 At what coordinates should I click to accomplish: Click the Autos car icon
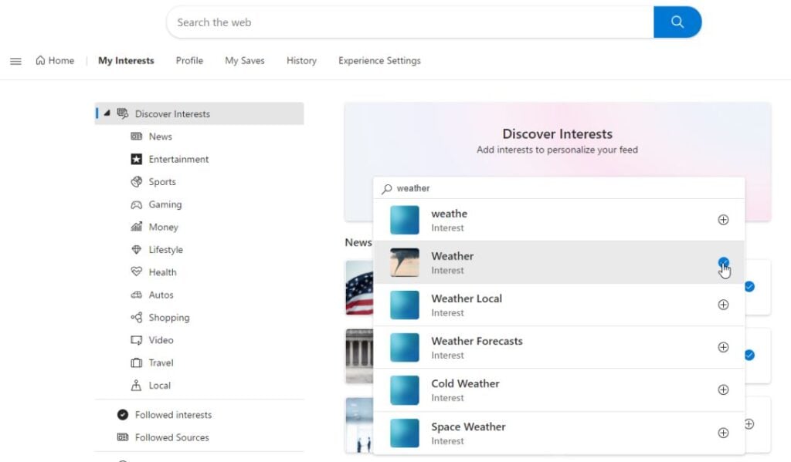click(x=136, y=295)
